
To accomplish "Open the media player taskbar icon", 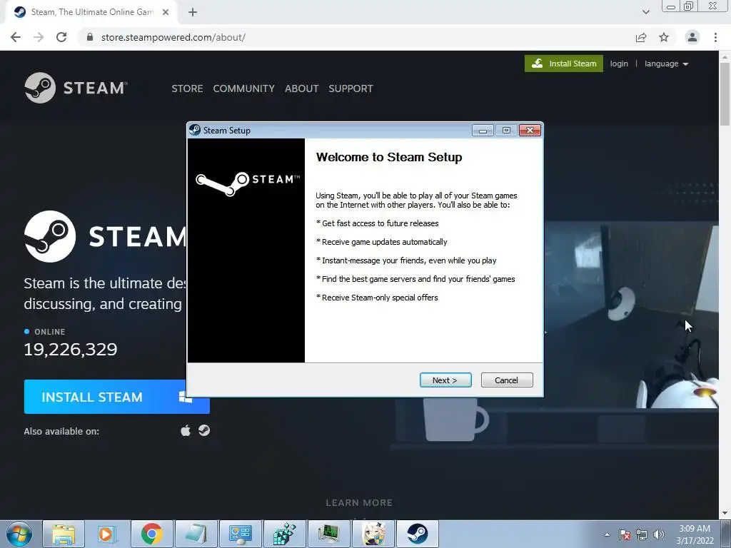I will 109,534.
